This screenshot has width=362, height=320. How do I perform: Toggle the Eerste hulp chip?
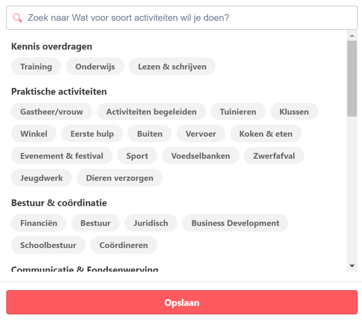(x=92, y=134)
